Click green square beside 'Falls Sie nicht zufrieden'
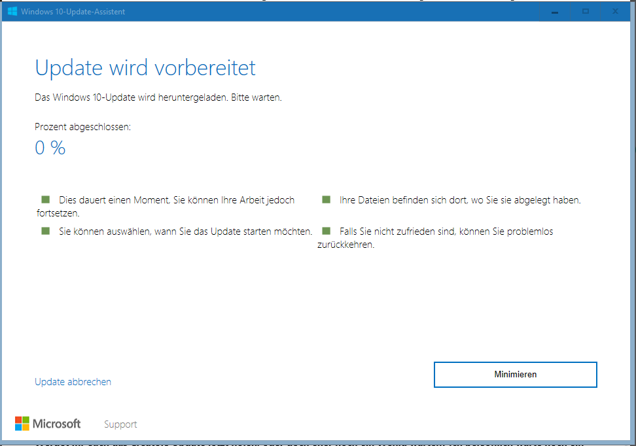 [326, 231]
